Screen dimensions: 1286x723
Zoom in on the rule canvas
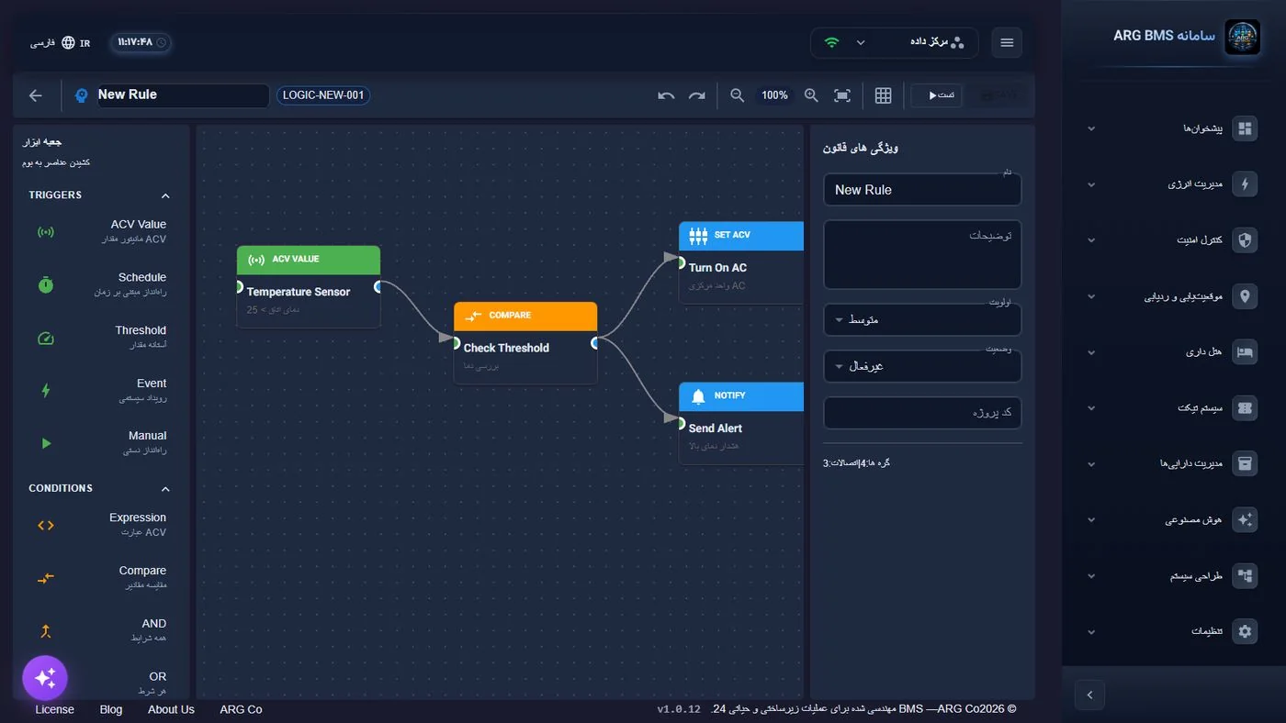tap(811, 95)
